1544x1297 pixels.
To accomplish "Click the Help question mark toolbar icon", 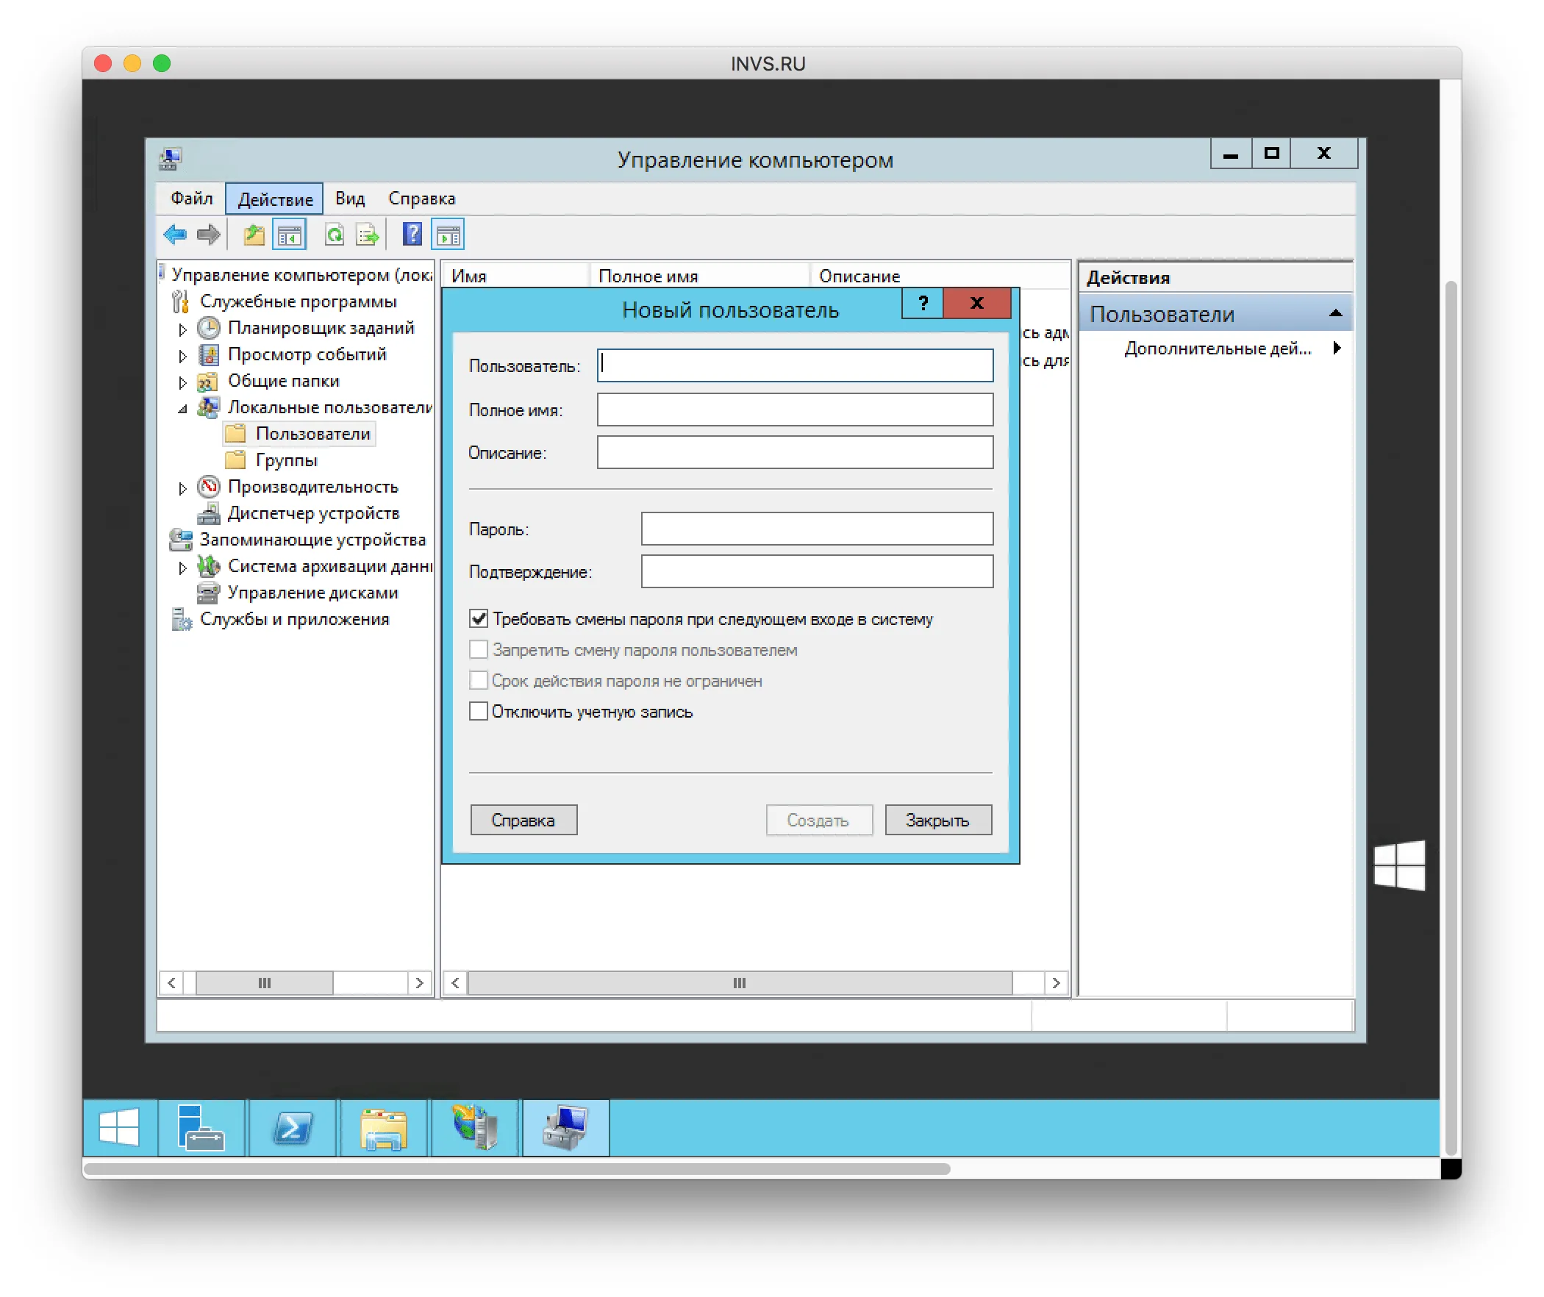I will click(412, 234).
